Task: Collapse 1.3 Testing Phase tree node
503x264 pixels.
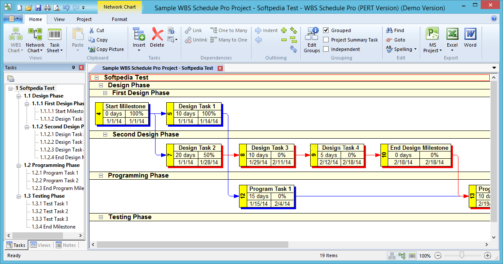Action: (18, 196)
